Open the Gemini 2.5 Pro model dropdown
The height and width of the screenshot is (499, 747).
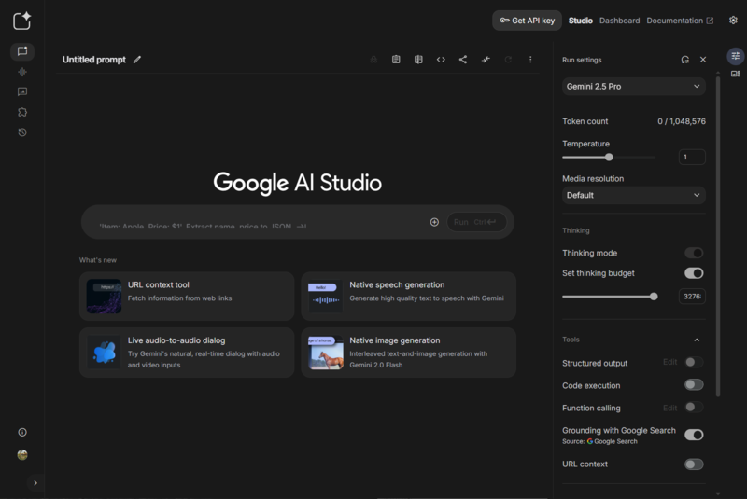tap(634, 87)
